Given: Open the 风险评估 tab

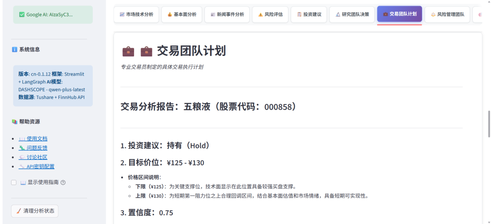Looking at the screenshot, I should pos(270,15).
